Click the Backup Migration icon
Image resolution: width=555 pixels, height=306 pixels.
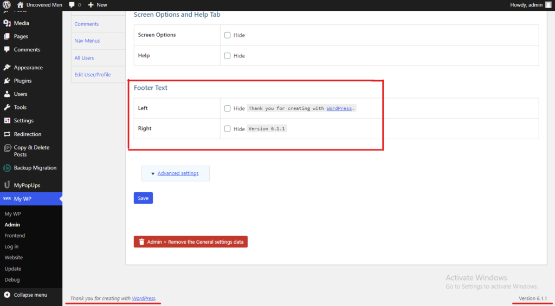point(7,168)
